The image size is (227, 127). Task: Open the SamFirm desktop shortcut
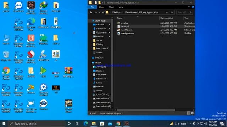[x=43, y=105]
